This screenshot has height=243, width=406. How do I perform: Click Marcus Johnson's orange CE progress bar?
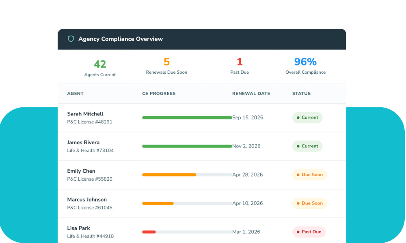tap(158, 203)
